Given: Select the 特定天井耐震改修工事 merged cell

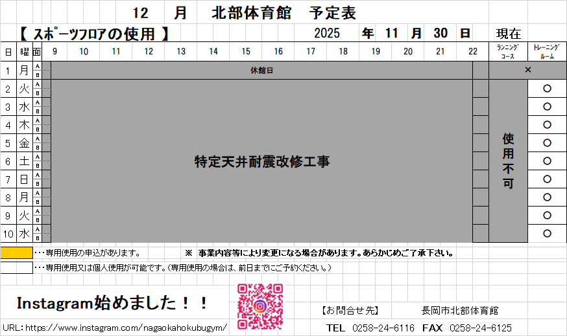Looking at the screenshot, I should pyautogui.click(x=261, y=161).
